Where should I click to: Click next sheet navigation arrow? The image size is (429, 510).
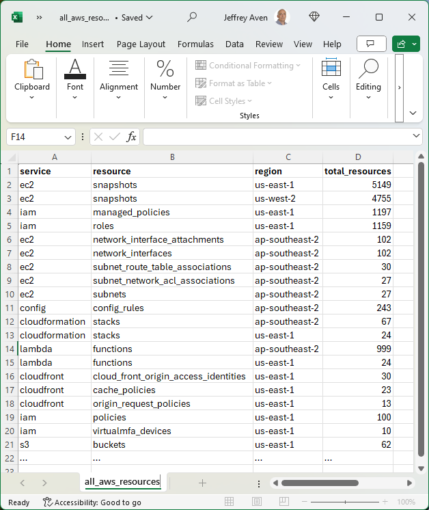(x=44, y=483)
